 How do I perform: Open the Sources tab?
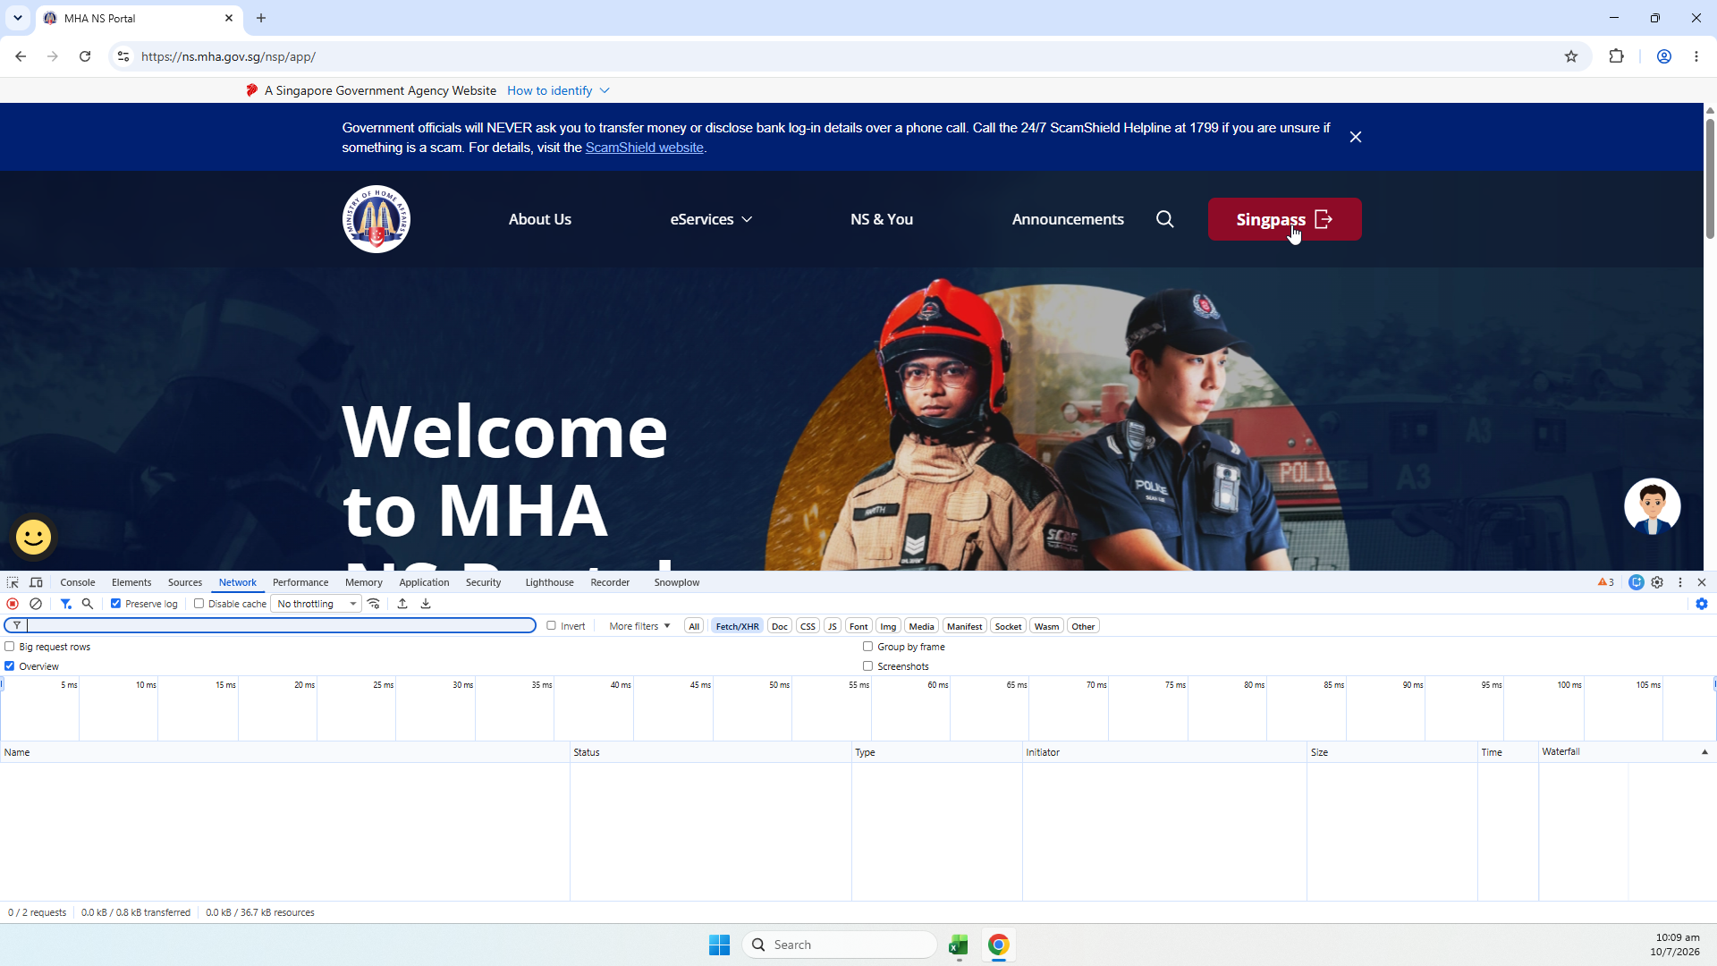[x=185, y=582]
